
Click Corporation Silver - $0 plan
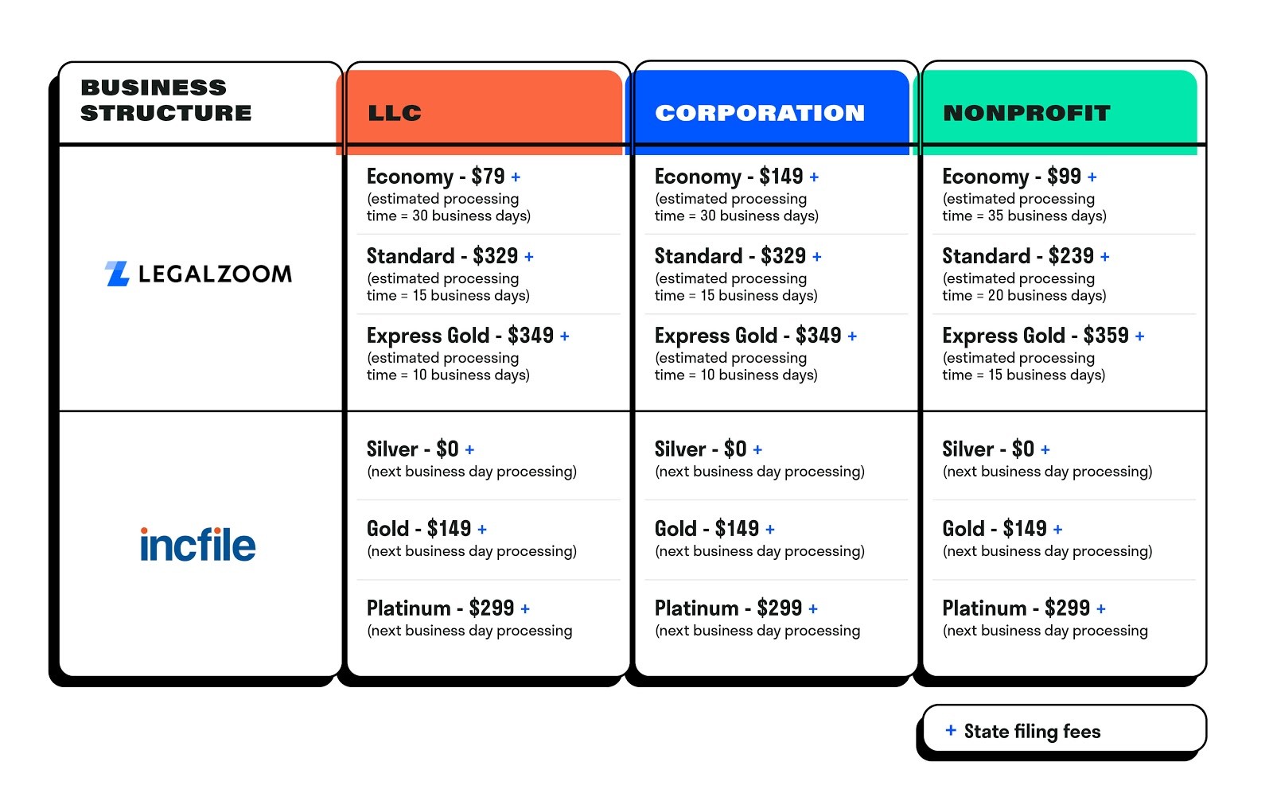(x=700, y=449)
